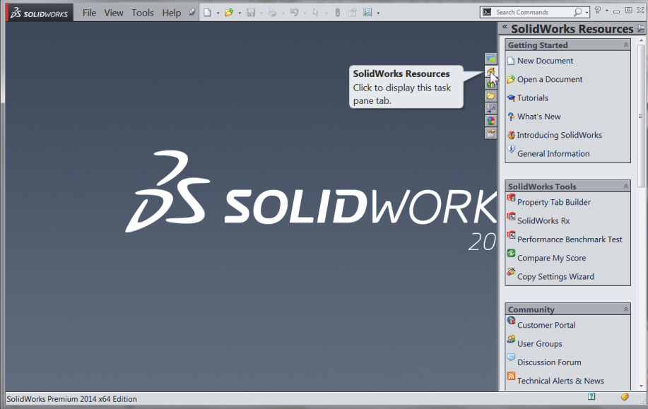The image size is (648, 409).
Task: Expand the Open document dropdown arrow
Action: pyautogui.click(x=239, y=11)
